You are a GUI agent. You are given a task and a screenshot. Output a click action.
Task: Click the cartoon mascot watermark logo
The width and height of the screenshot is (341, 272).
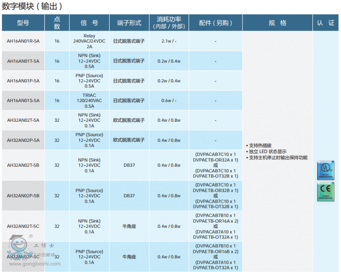click(x=18, y=247)
